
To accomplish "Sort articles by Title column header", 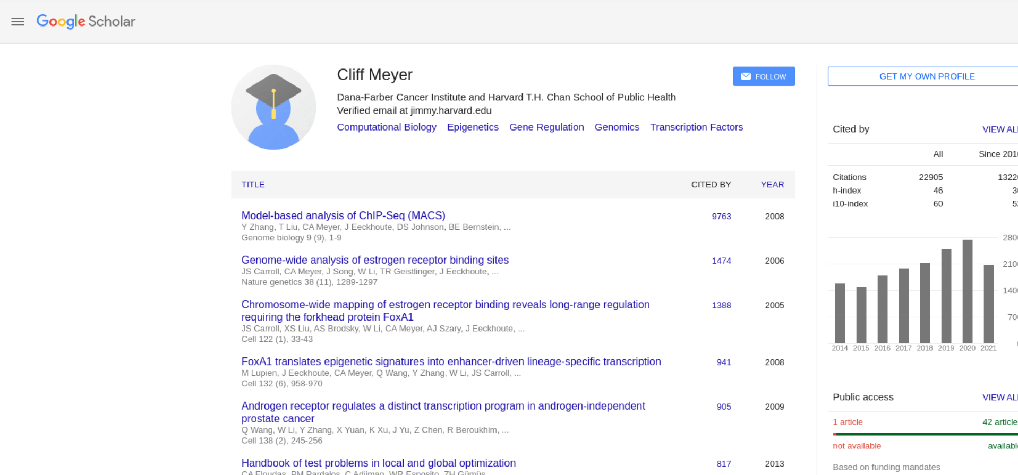I will 253,185.
